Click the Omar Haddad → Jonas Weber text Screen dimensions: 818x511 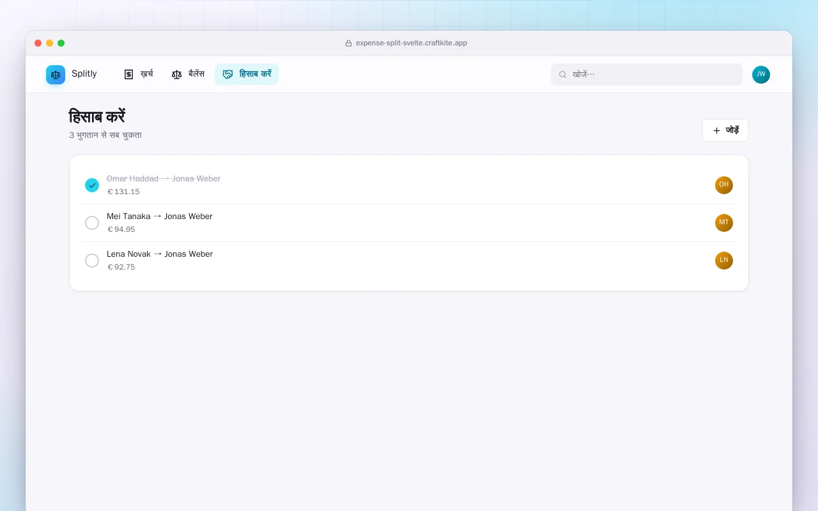164,179
